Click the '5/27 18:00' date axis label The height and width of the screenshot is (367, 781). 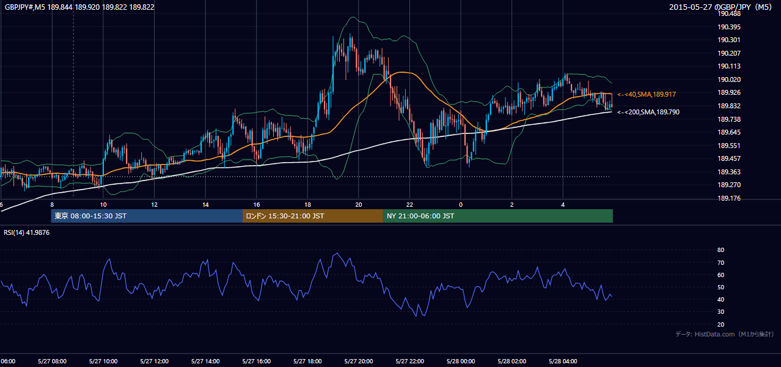pyautogui.click(x=307, y=361)
